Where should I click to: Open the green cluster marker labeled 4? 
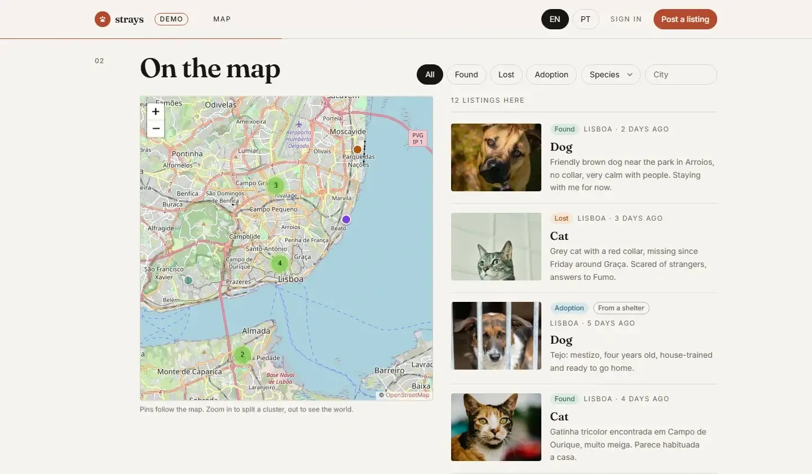(x=280, y=263)
